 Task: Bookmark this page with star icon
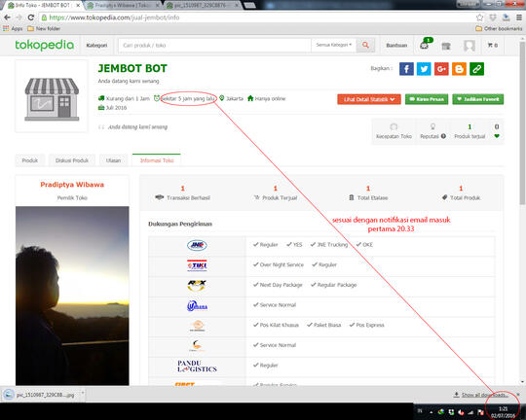pos(479,17)
